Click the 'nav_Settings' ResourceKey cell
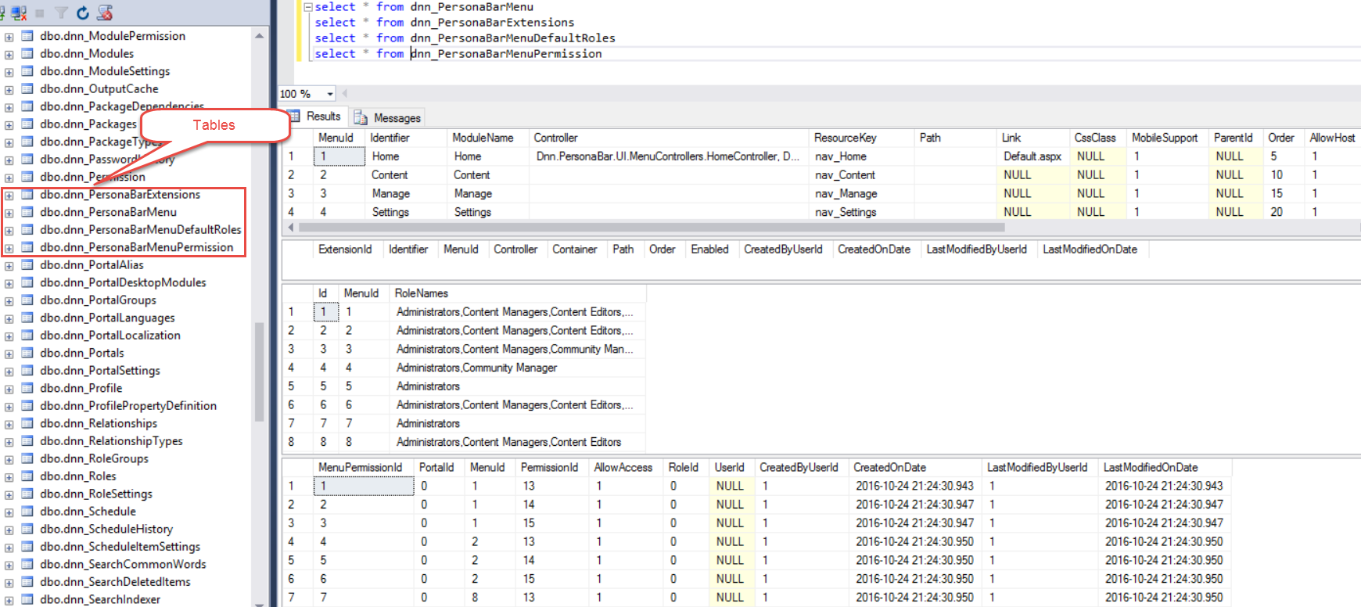The height and width of the screenshot is (607, 1361). [861, 212]
